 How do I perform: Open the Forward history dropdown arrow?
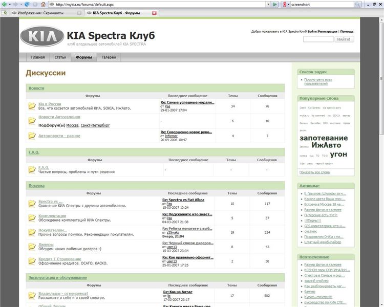pos(21,5)
